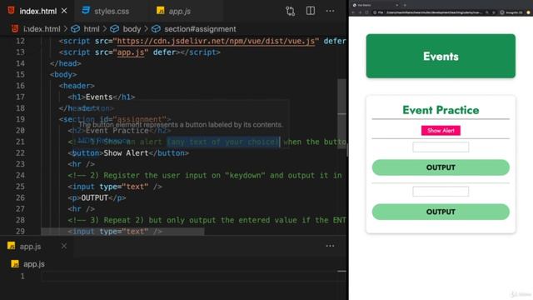The width and height of the screenshot is (533, 300).
Task: Click the browser address bar
Action: pos(433,12)
